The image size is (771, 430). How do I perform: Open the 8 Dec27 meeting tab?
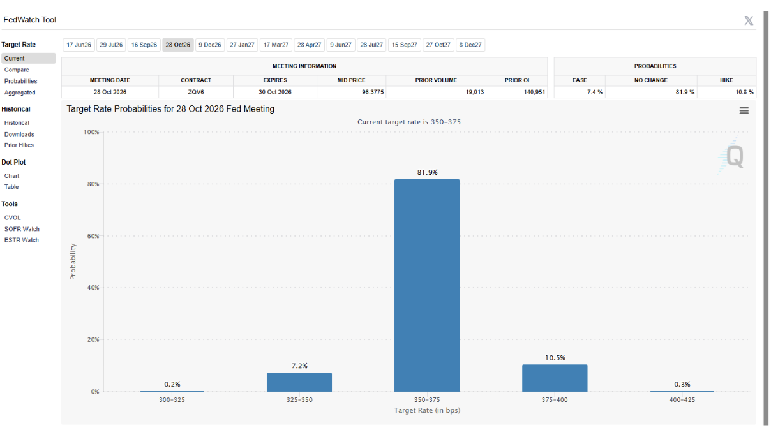click(470, 45)
